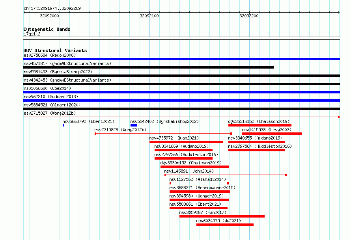Click red bar under dgv3531n152
Viewport: 351px width, 240px height.
260,125
